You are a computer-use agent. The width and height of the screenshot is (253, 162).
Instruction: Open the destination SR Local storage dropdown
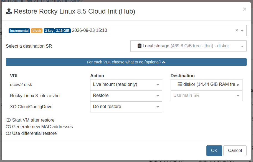point(188,46)
